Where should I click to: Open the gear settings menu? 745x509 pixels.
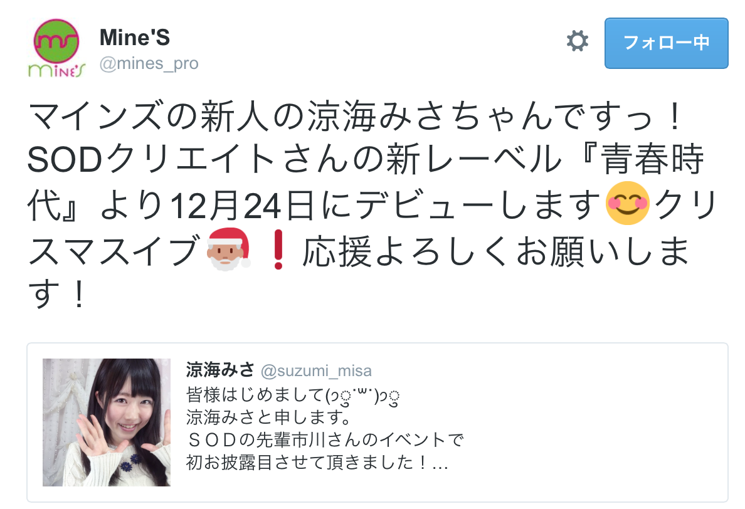578,41
